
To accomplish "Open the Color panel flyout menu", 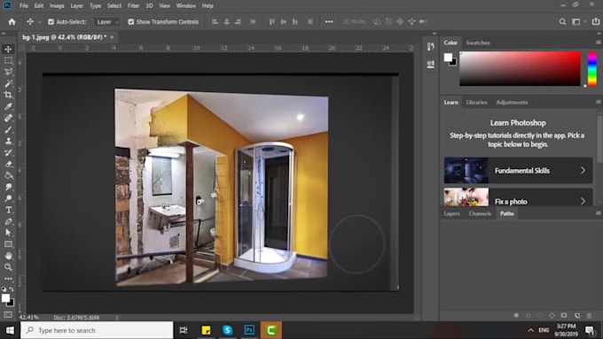I will tap(599, 42).
